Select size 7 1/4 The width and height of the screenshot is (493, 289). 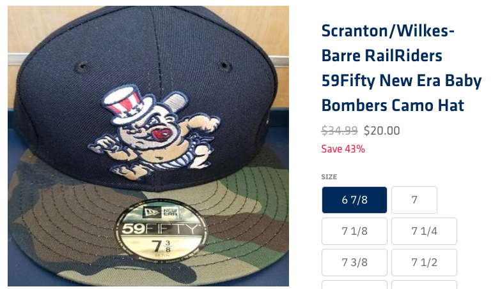coord(424,231)
